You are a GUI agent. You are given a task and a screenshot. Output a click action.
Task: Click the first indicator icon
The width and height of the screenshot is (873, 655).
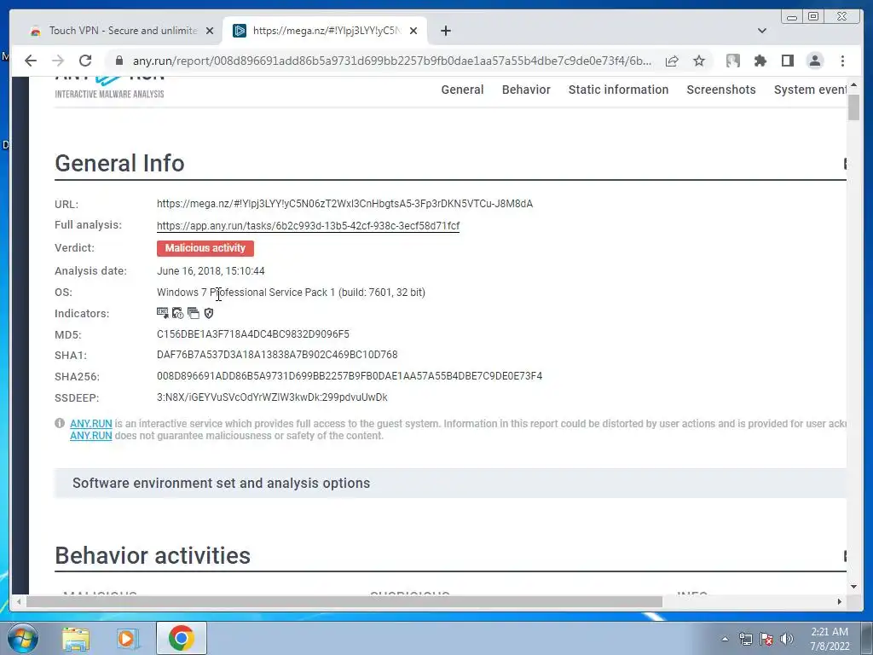pyautogui.click(x=163, y=313)
